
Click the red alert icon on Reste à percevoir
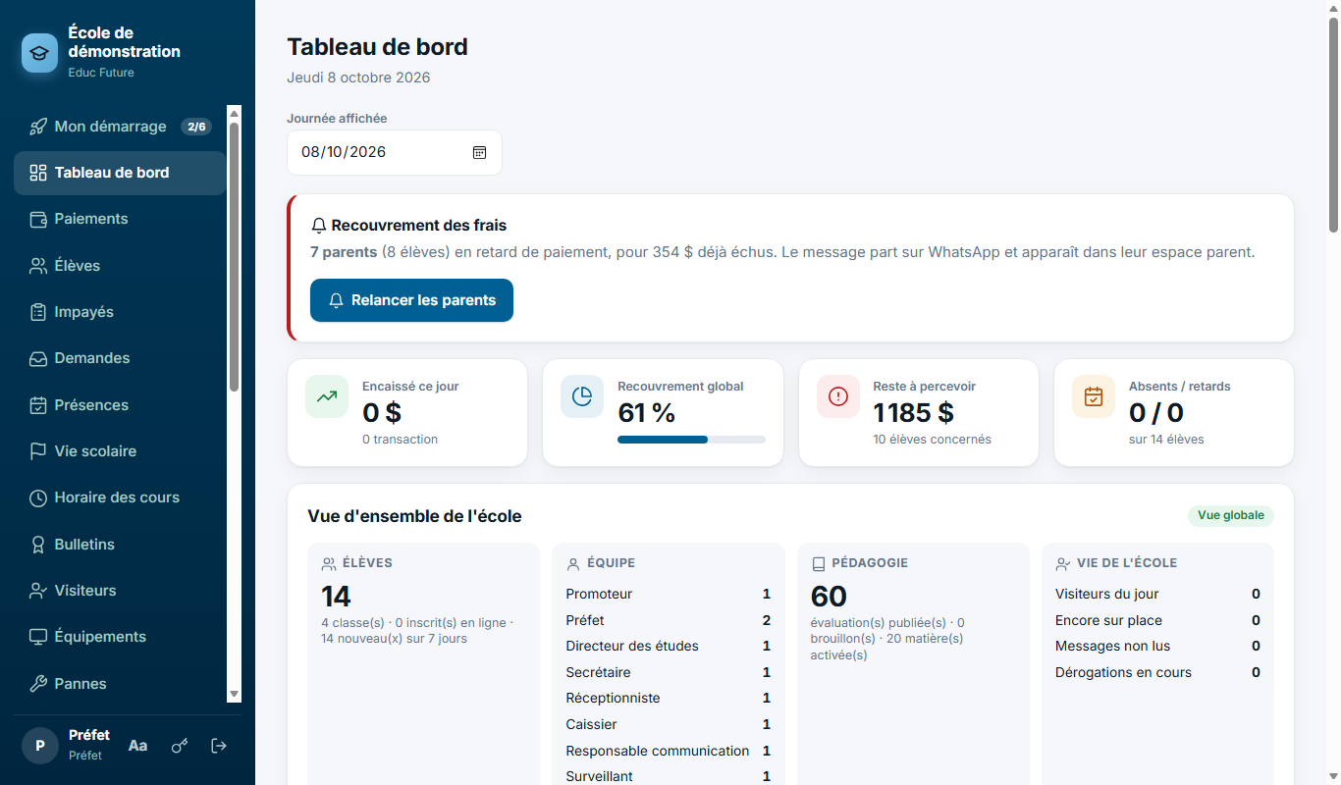pos(838,396)
